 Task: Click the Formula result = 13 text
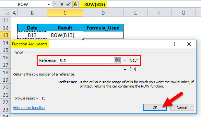(29, 98)
